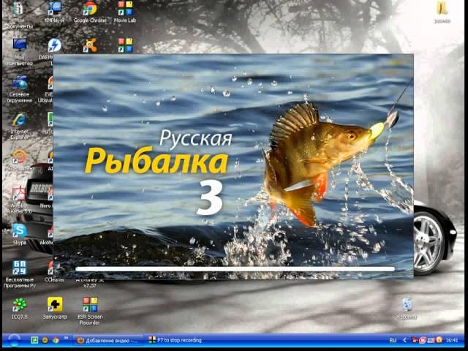Image resolution: width=468 pixels, height=351 pixels.
Task: Click the green quick launch taskbar icon
Action: click(34, 340)
